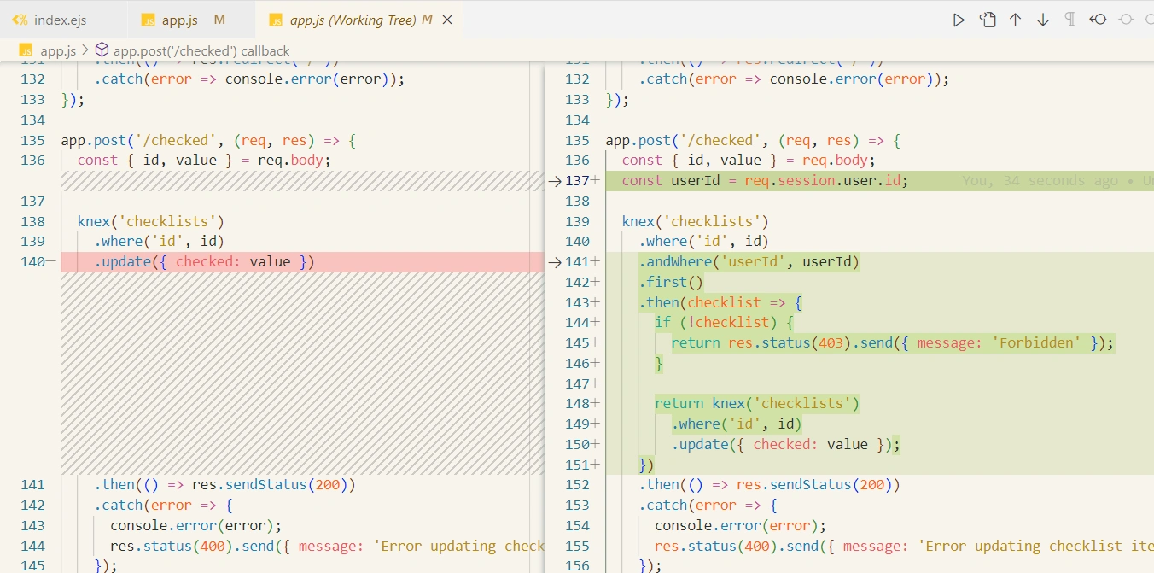Click the '.first()' line in right pane
The width and height of the screenshot is (1154, 573).
[x=671, y=283]
